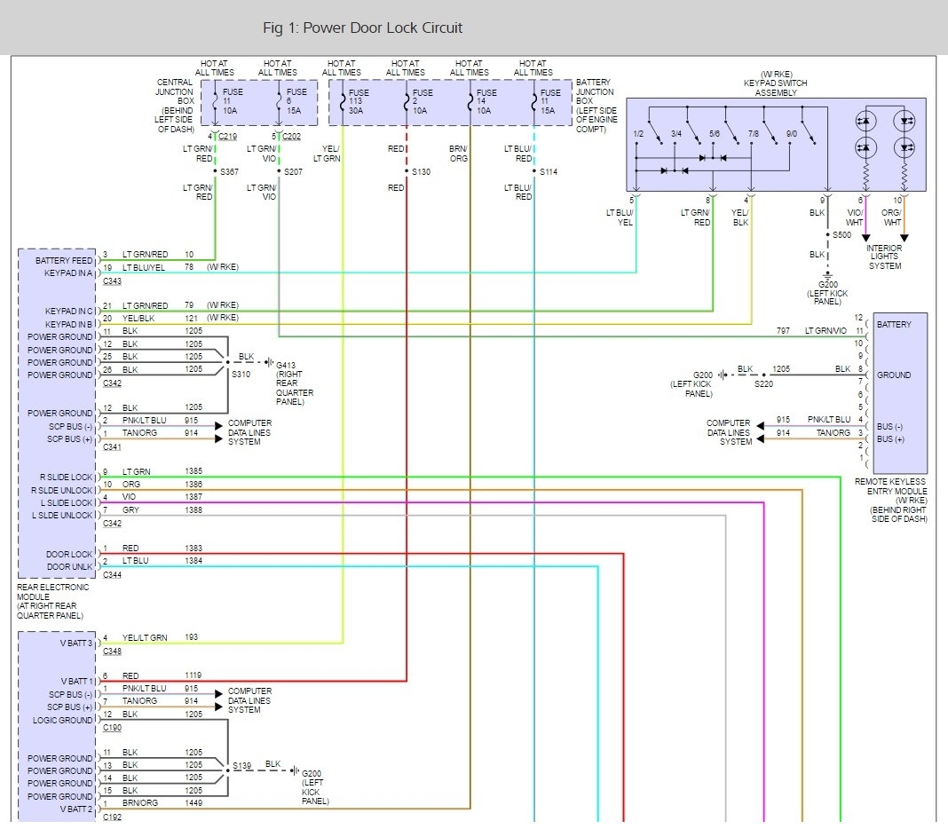The width and height of the screenshot is (948, 829).
Task: Click the Fuse 6 15A symbol
Action: [280, 102]
